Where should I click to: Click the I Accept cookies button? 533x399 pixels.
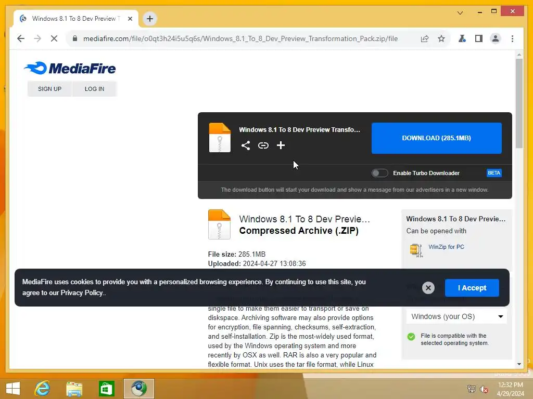pyautogui.click(x=472, y=288)
